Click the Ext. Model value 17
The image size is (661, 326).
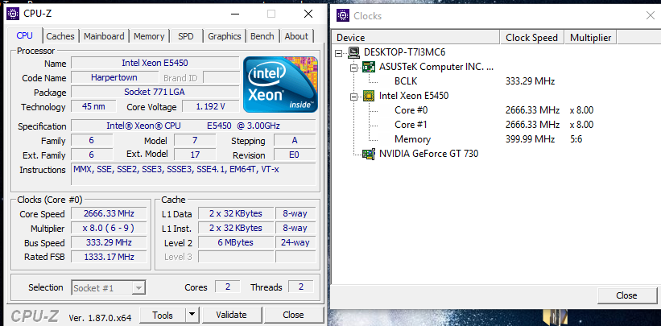point(195,155)
